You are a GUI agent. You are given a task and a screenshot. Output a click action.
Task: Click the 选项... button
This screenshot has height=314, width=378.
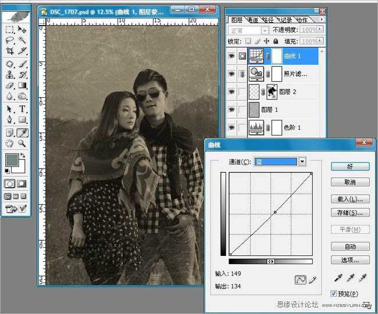click(350, 260)
